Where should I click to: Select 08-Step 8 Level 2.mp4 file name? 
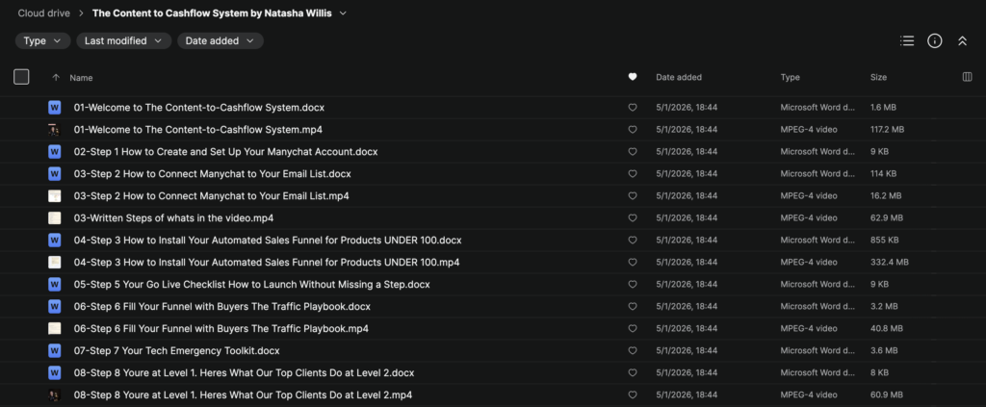point(243,395)
